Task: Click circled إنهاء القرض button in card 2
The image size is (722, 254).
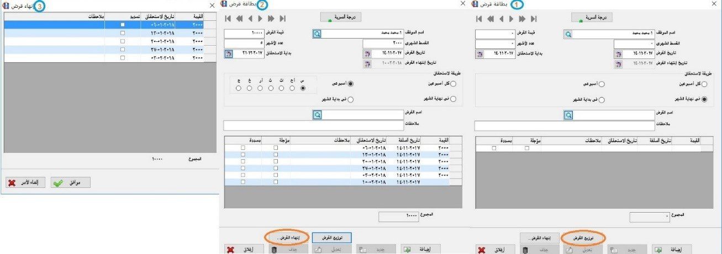Action: 287,238
